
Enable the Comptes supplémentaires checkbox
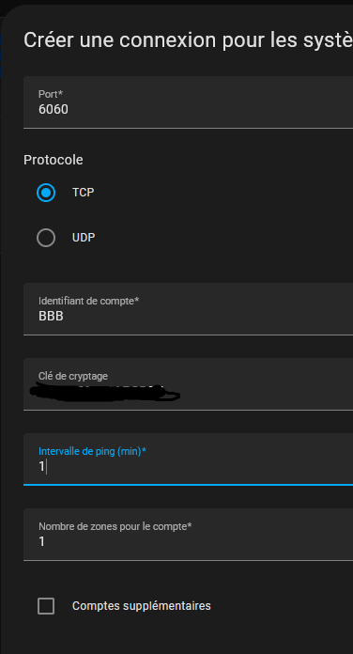tap(46, 606)
